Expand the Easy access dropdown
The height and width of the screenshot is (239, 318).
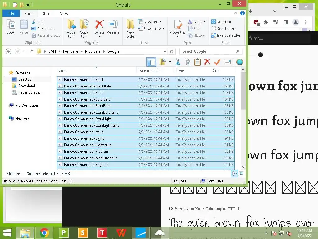click(163, 29)
